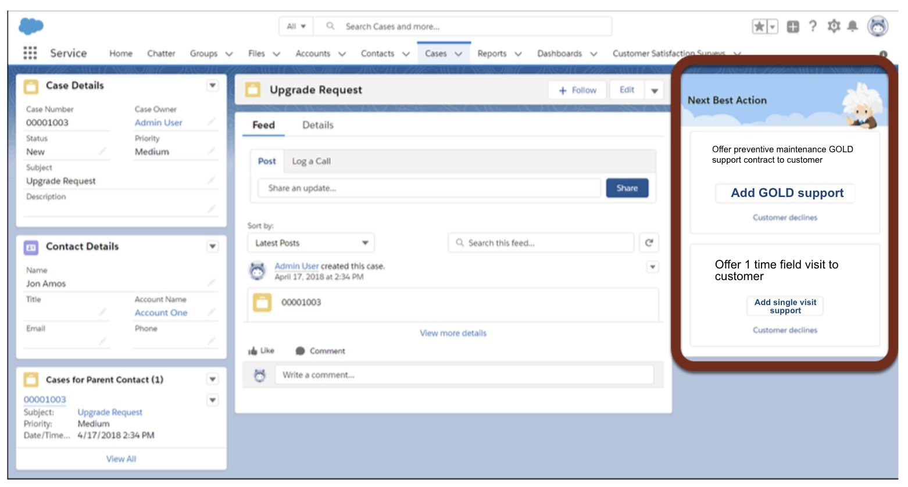Click View All in related cases
Screen dimensions: 908x487
click(x=121, y=459)
